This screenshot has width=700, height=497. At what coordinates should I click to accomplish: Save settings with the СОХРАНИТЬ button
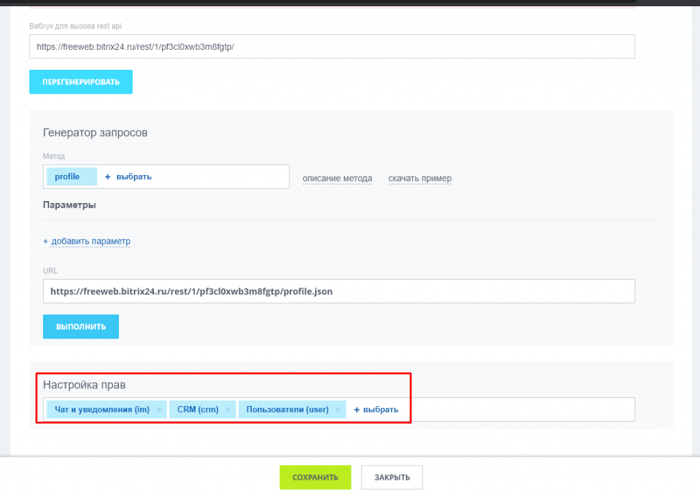pos(315,477)
